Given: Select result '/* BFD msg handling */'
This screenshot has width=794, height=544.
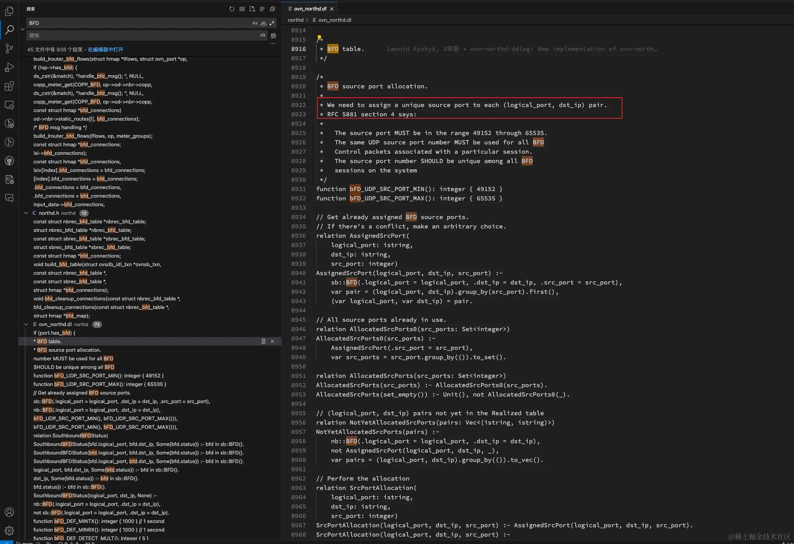Looking at the screenshot, I should point(60,127).
